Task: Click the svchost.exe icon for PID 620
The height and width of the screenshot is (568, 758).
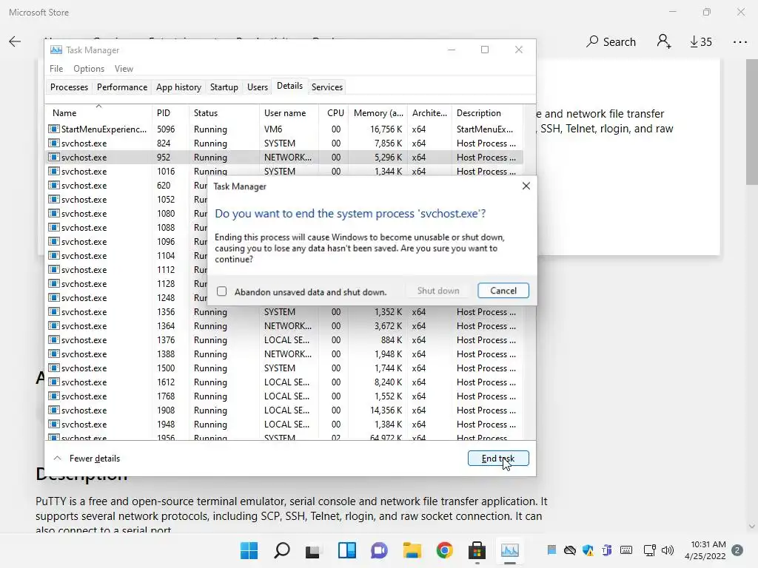Action: point(53,185)
